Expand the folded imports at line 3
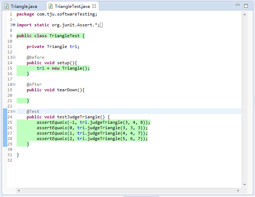This screenshot has height=197, width=255. [14, 25]
